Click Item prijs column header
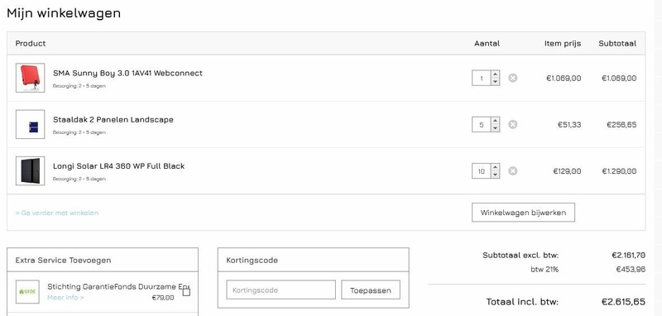 point(563,43)
